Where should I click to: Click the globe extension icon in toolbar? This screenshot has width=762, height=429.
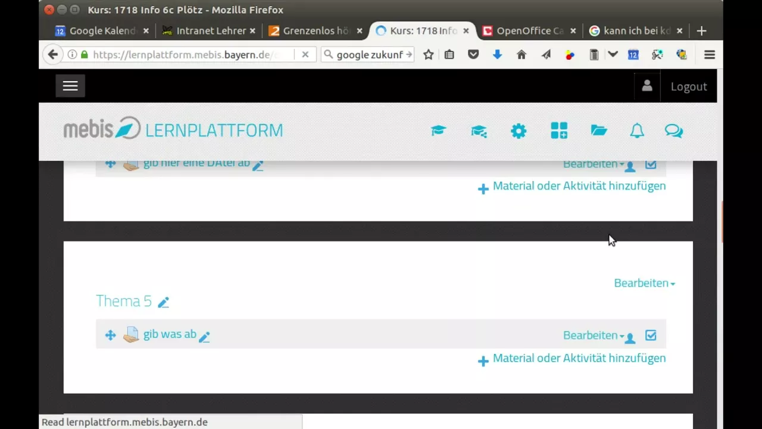[682, 54]
